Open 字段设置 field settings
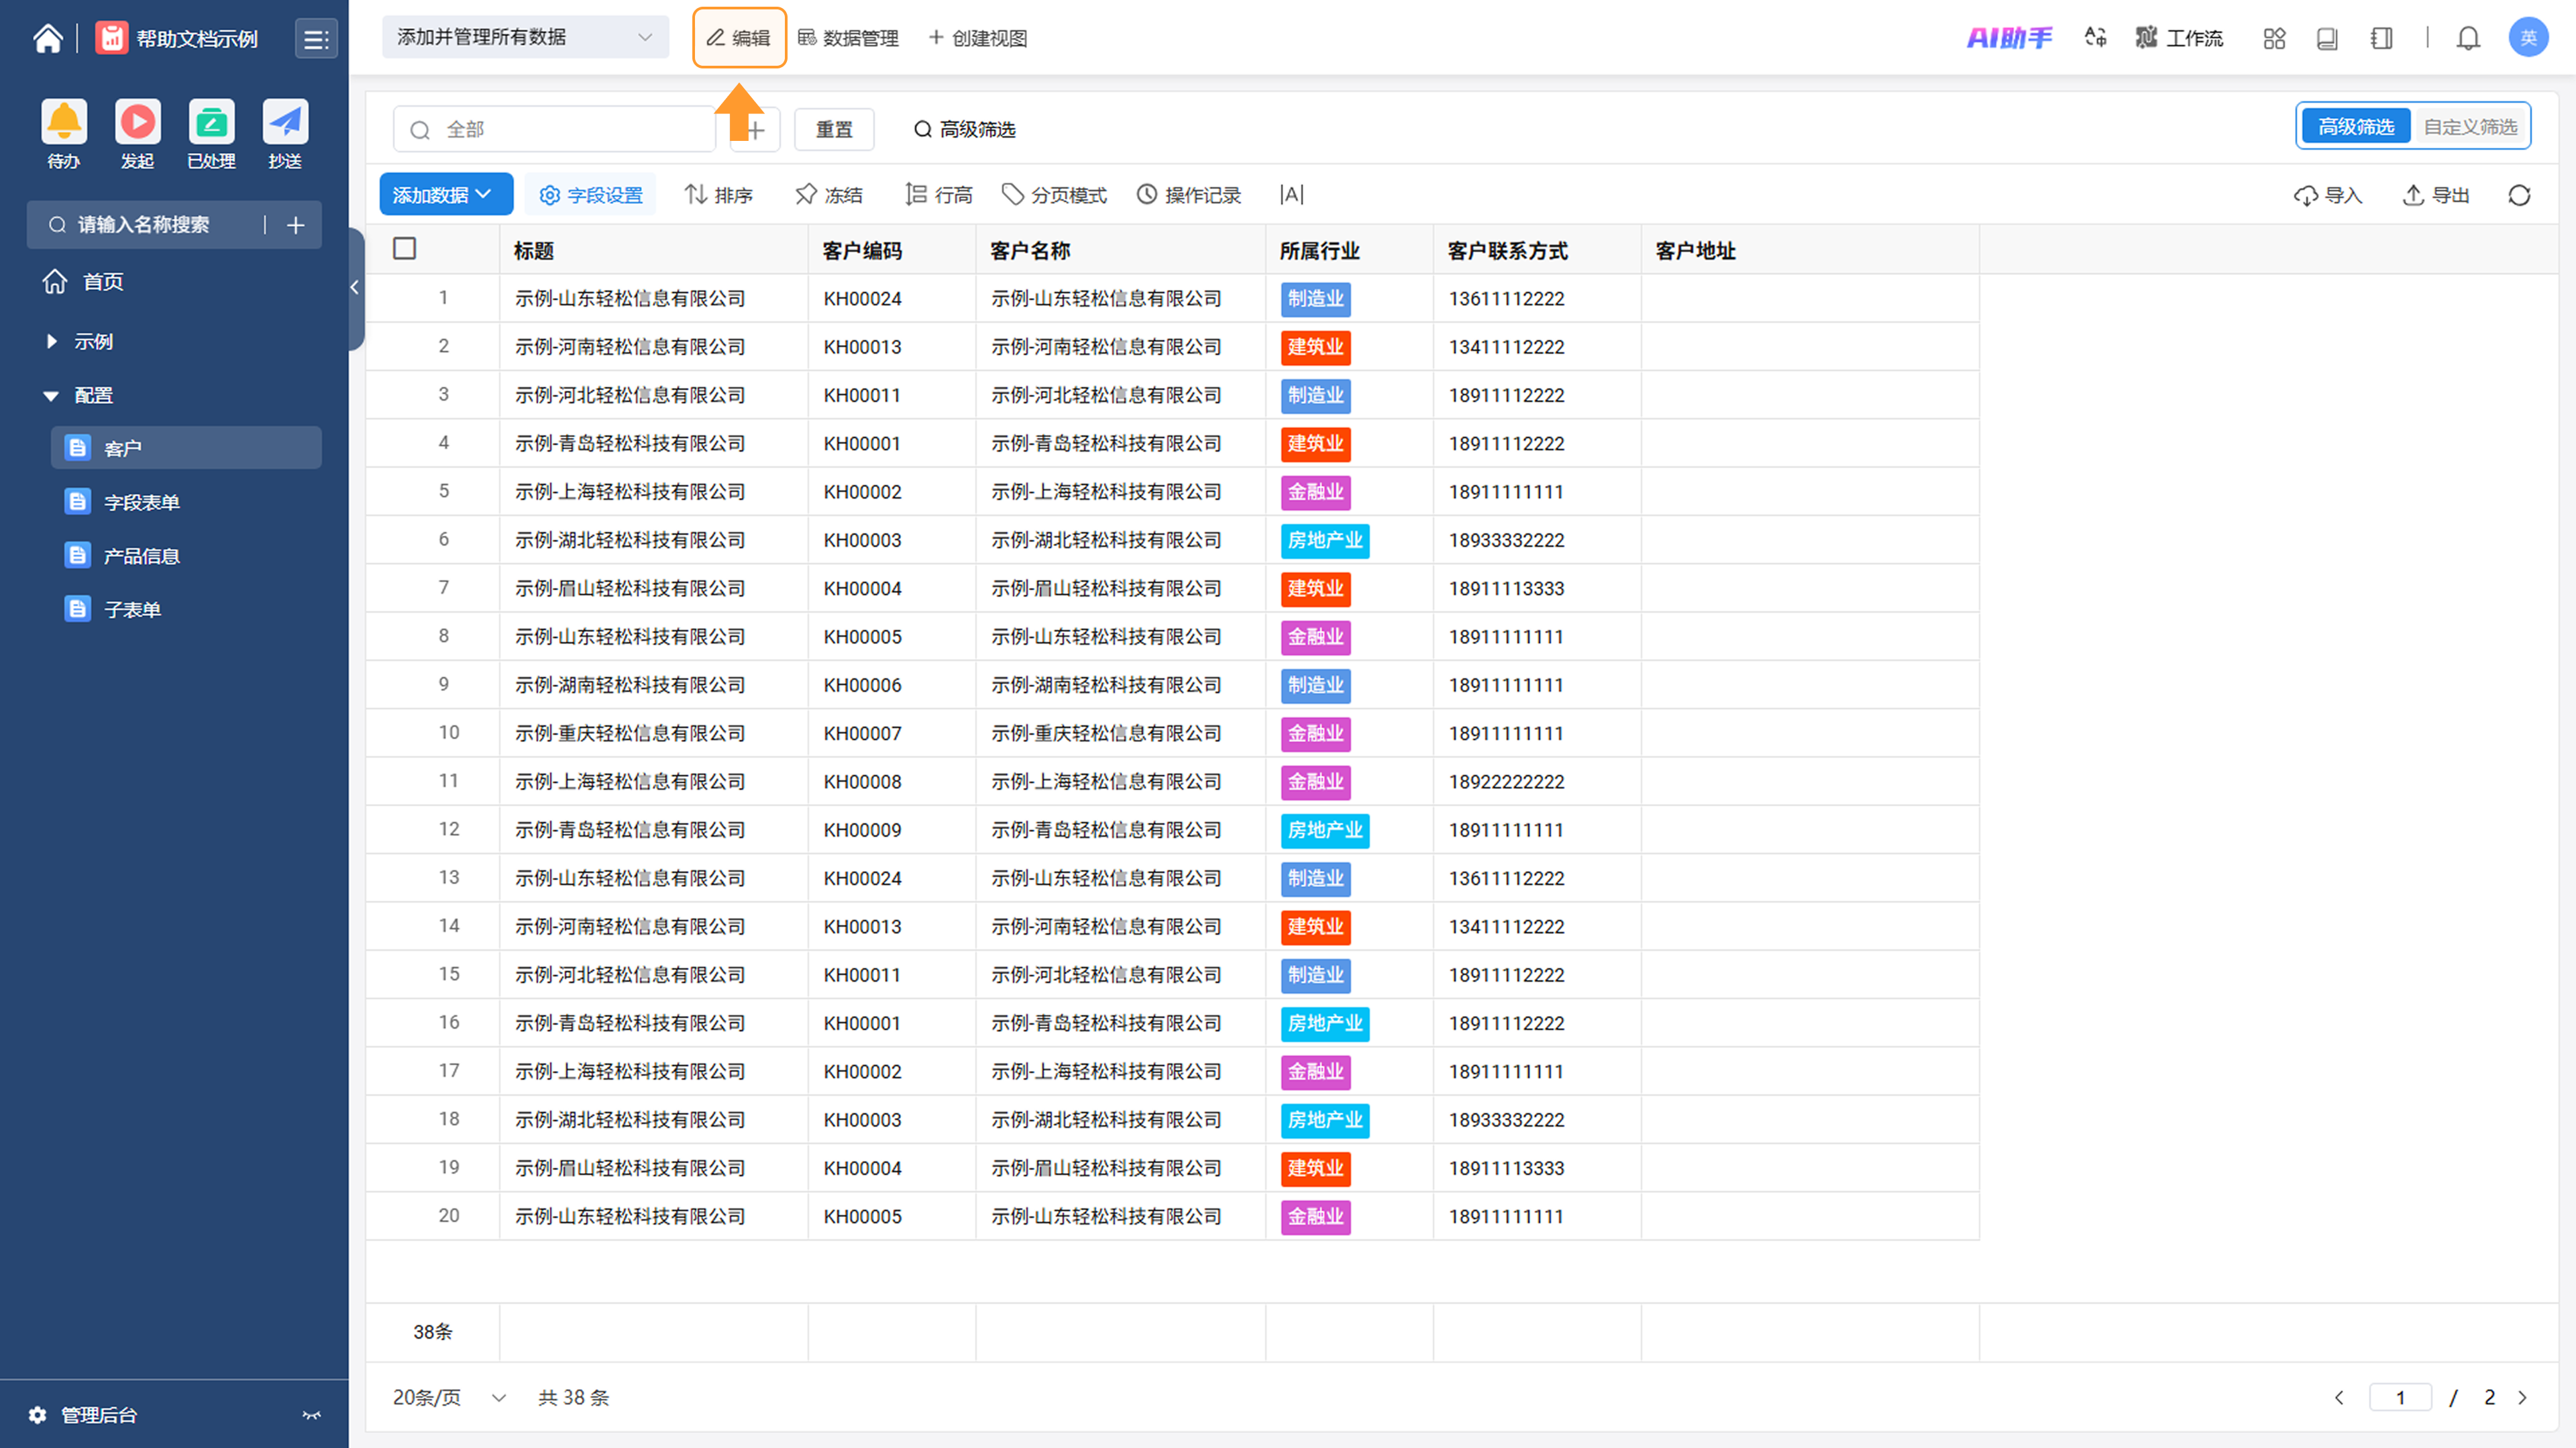This screenshot has width=2576, height=1448. tap(591, 195)
